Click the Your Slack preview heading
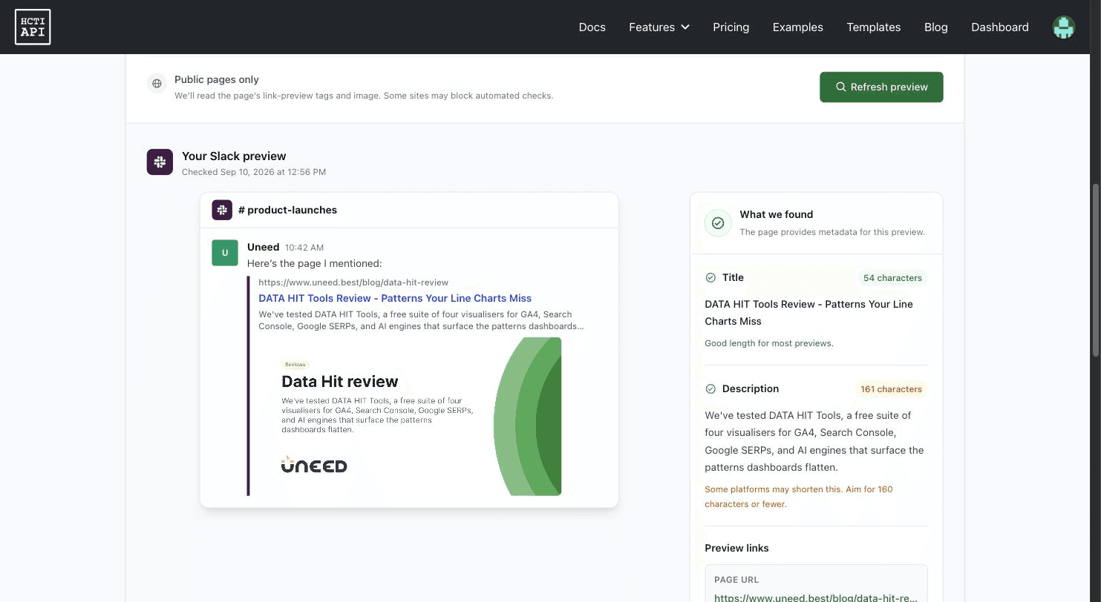Viewport: 1101px width, 602px height. click(234, 156)
